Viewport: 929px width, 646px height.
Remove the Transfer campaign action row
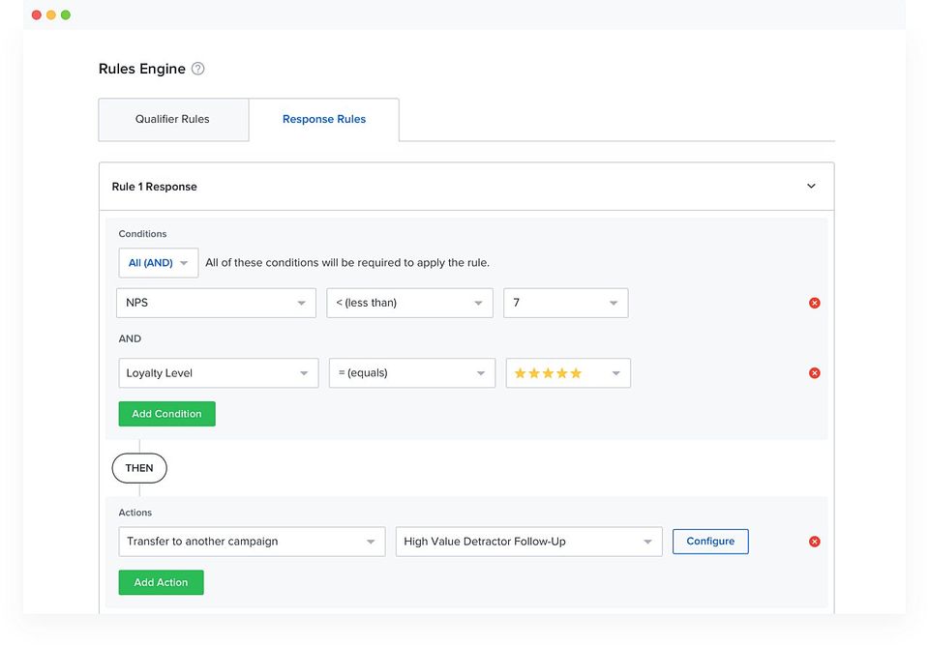click(814, 542)
